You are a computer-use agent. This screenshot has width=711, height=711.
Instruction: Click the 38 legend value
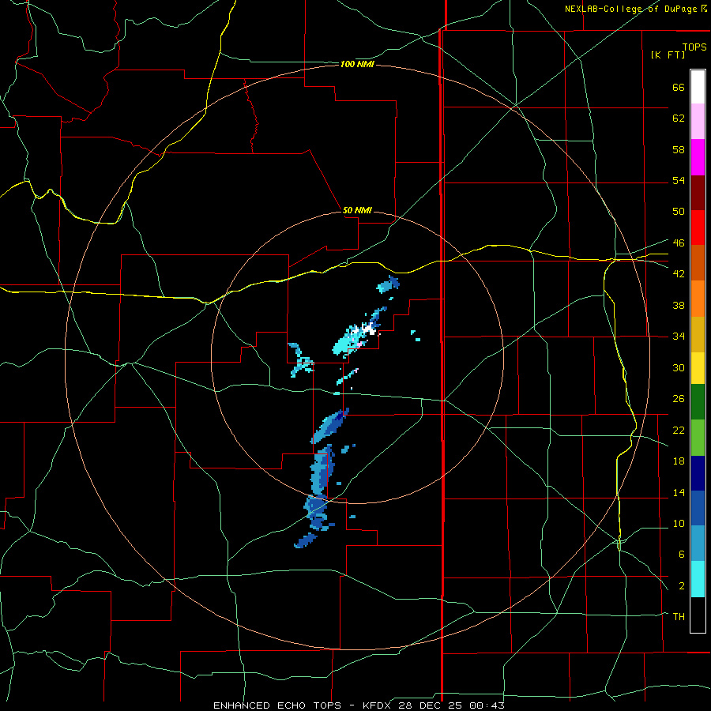[679, 305]
